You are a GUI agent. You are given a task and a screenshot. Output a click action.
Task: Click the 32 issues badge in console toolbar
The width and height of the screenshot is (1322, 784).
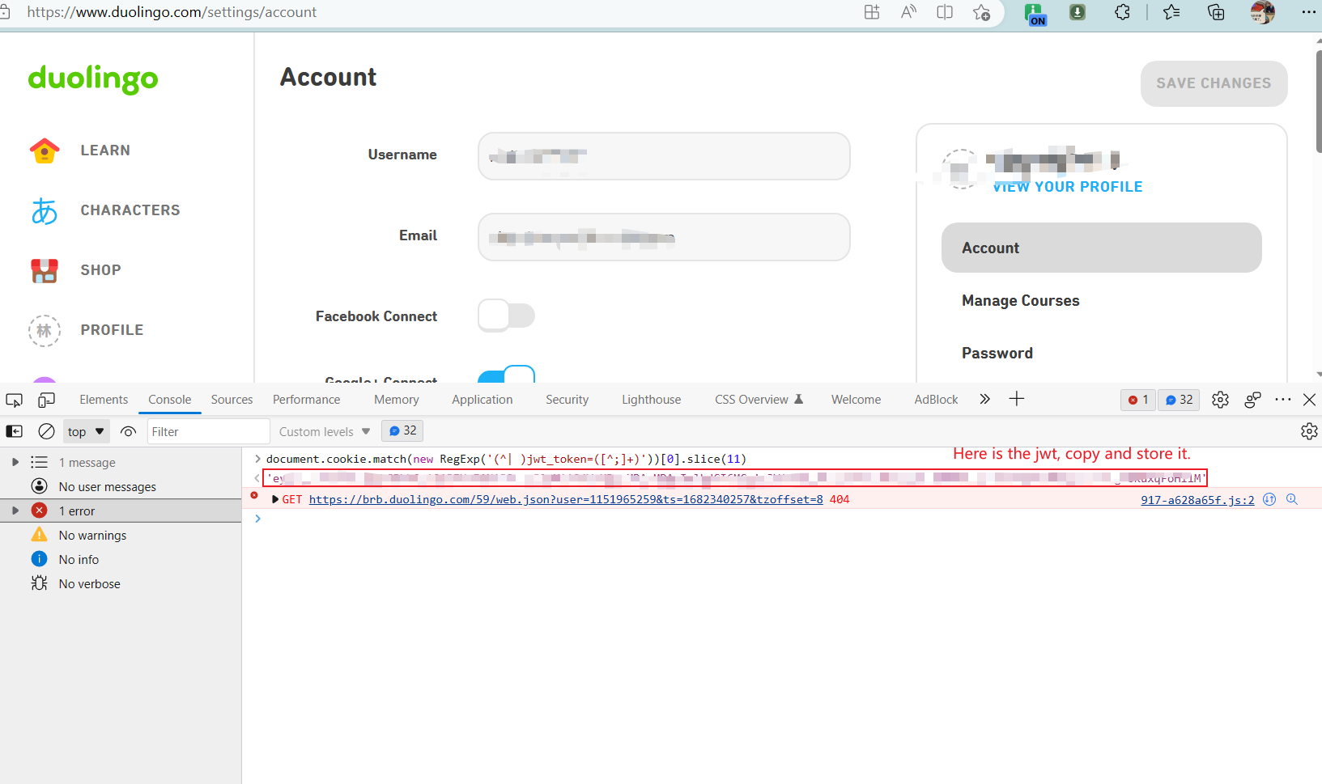tap(402, 430)
